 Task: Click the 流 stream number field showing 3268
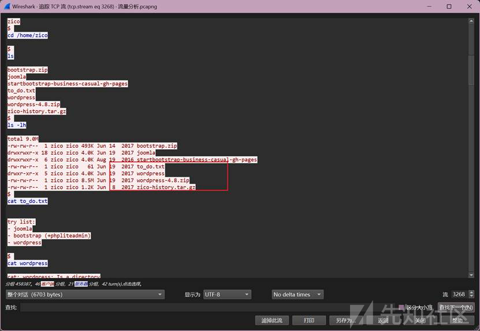tap(460, 294)
